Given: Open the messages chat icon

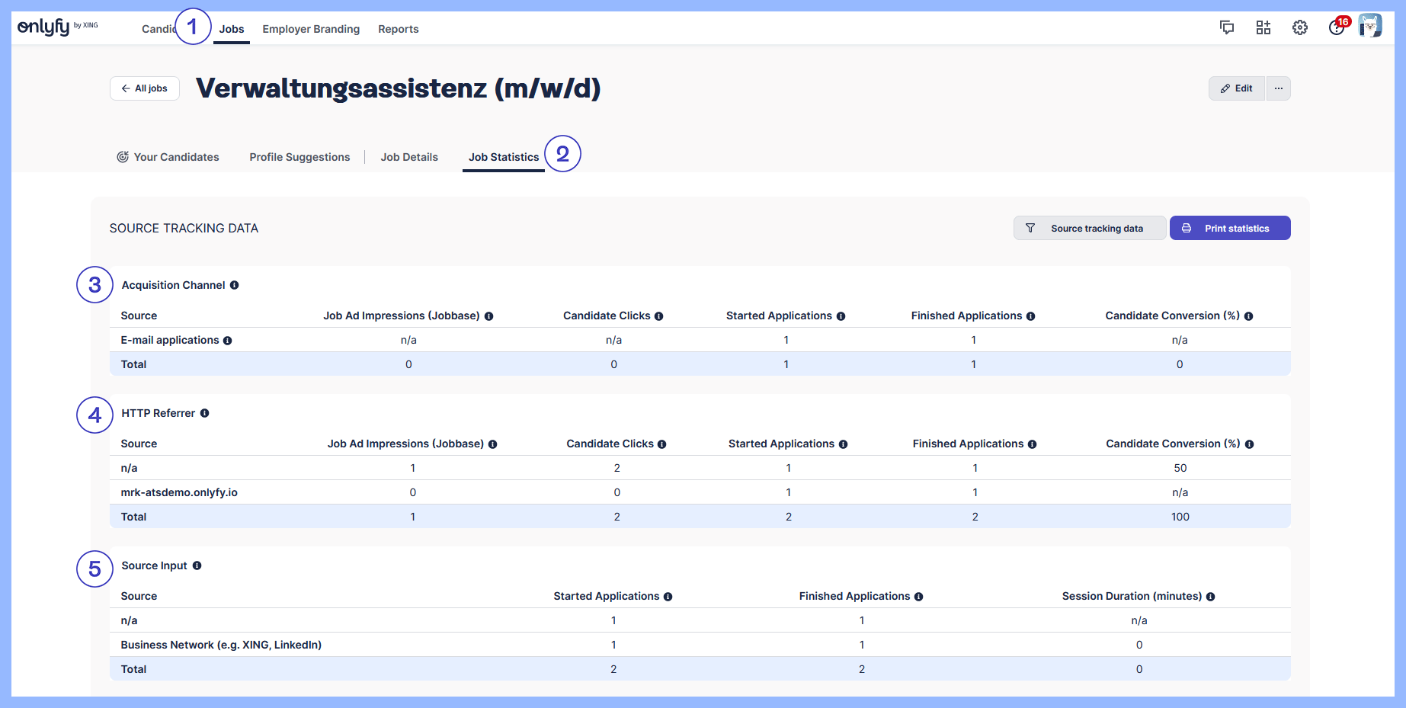Looking at the screenshot, I should (1226, 28).
